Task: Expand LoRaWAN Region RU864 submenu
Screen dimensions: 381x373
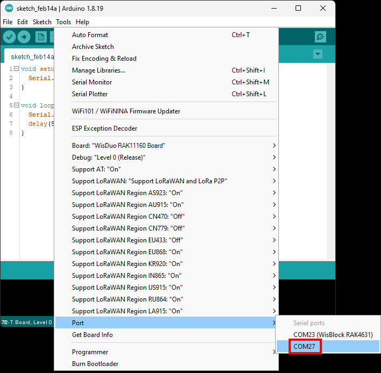Action: [x=167, y=299]
